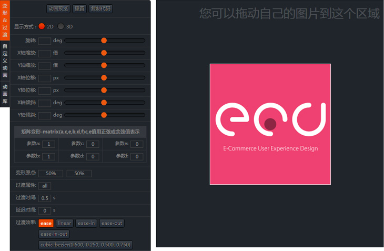Click the matrix 参数e input field
Viewport: 384px width, 251px height.
click(x=137, y=144)
